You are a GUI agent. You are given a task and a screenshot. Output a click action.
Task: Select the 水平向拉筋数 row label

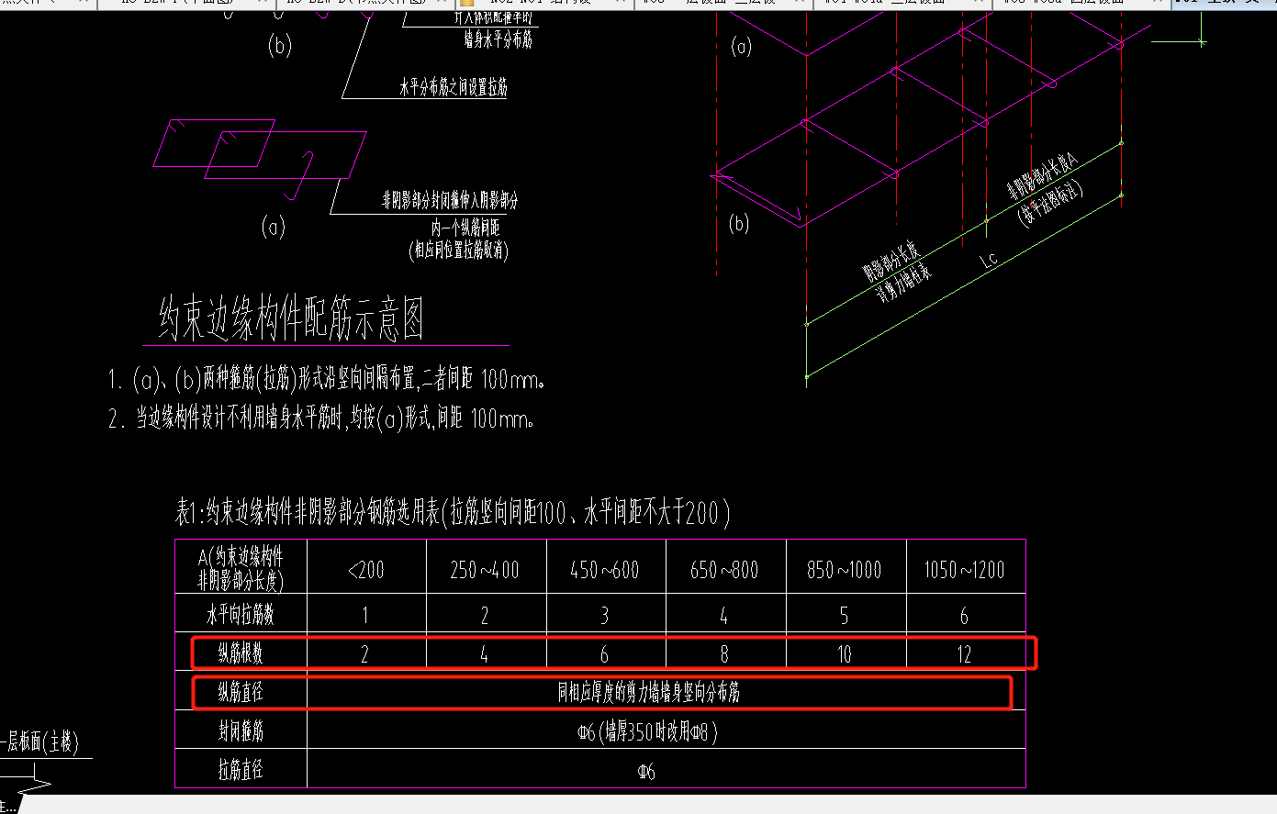[x=241, y=615]
